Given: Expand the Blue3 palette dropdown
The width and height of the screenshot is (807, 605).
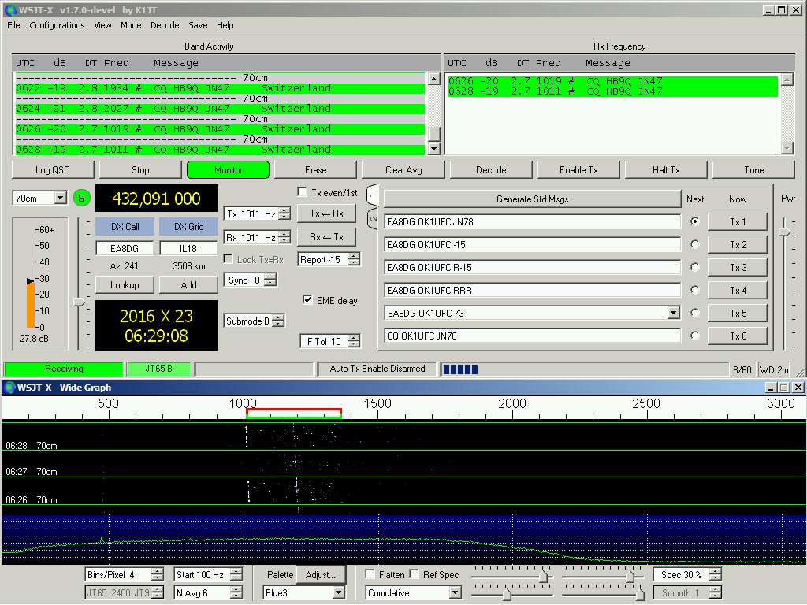Looking at the screenshot, I should (339, 592).
